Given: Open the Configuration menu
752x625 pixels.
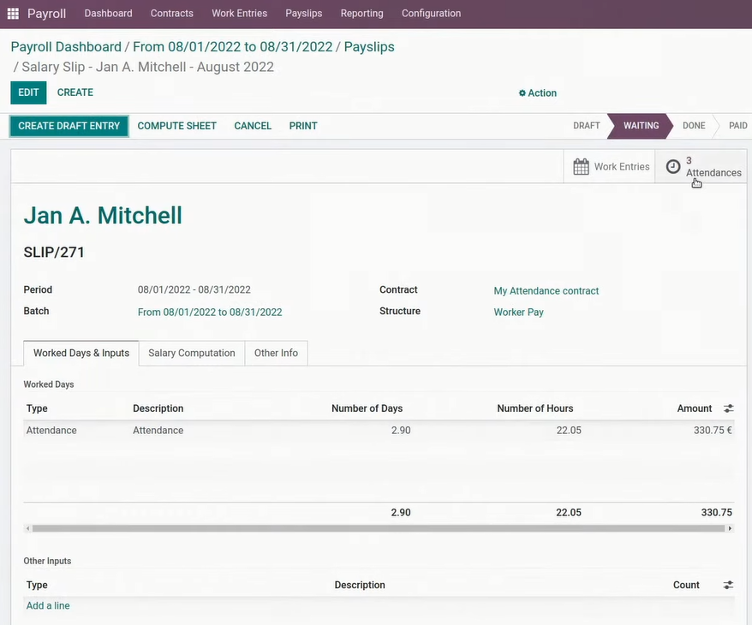Looking at the screenshot, I should click(x=431, y=14).
